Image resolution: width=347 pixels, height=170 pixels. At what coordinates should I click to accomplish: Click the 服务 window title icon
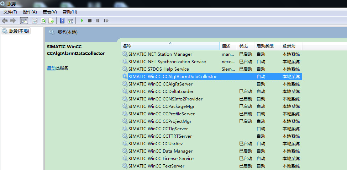(x=3, y=4)
